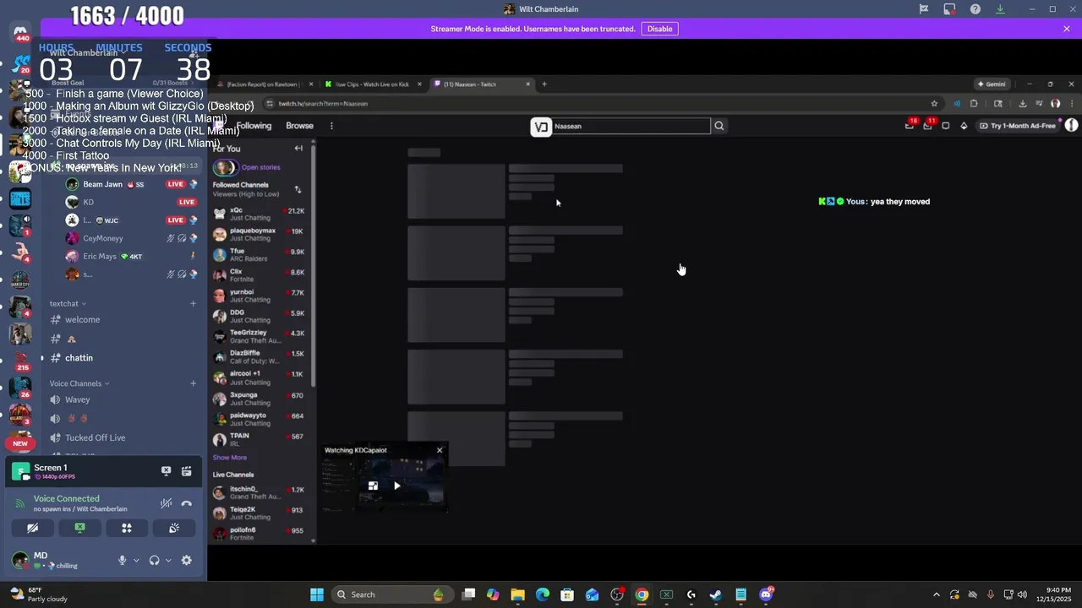This screenshot has width=1082, height=608.
Task: Open Chrome downloads icon
Action: click(x=1022, y=103)
